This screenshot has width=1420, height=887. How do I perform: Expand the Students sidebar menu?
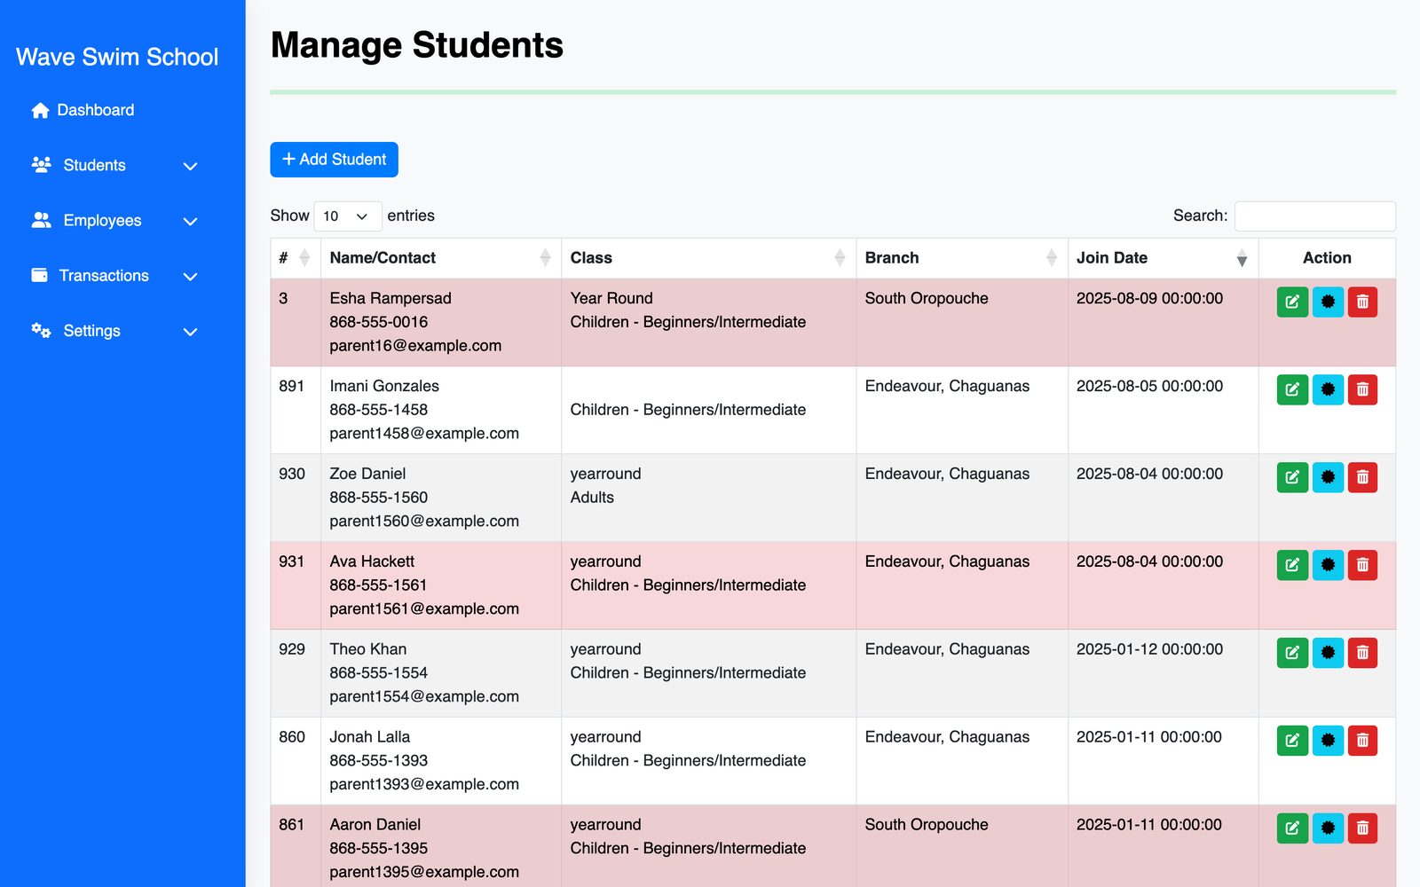114,165
